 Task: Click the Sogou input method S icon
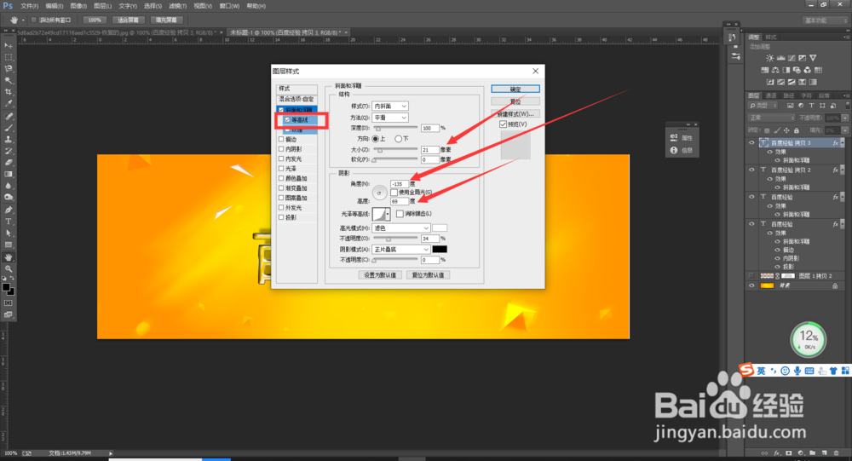747,370
